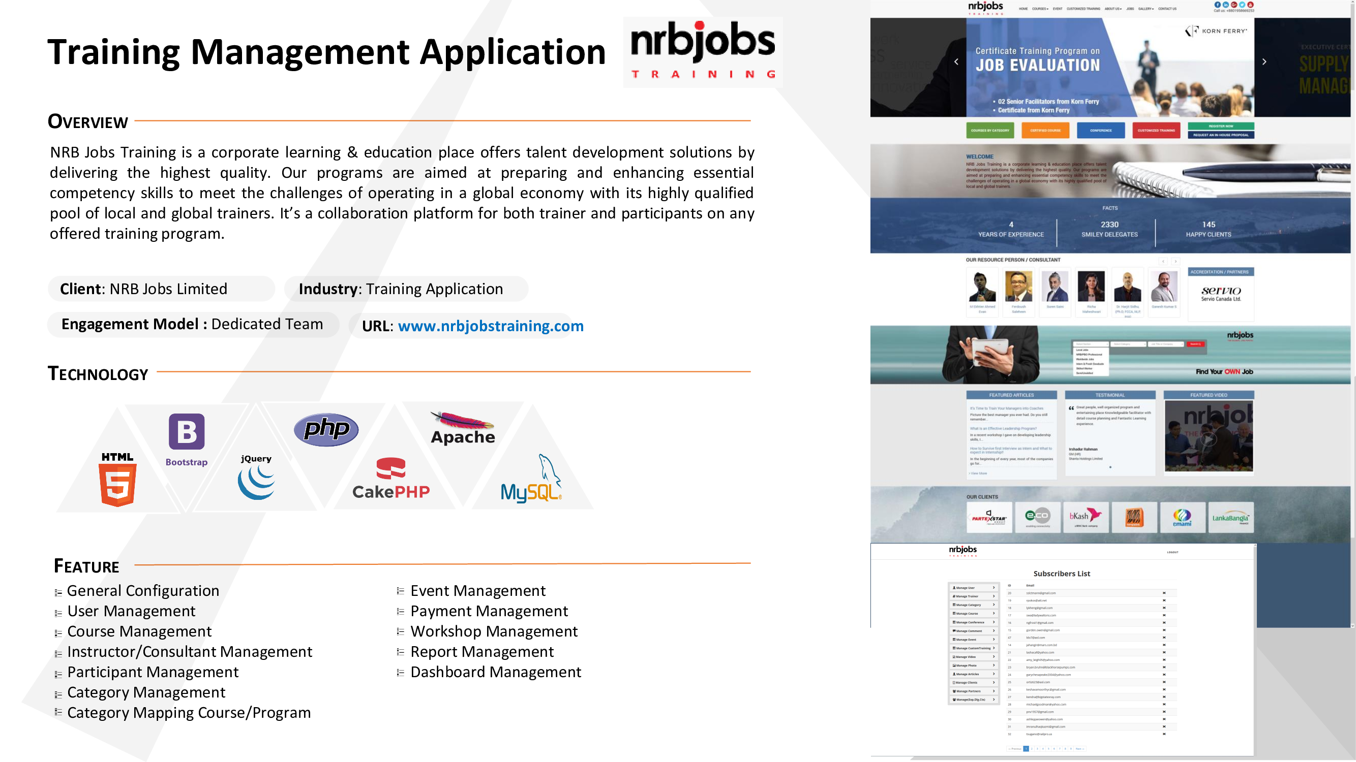Delete the lykheng@gmail.com row via X icon
1356x762 pixels.
(x=1164, y=608)
